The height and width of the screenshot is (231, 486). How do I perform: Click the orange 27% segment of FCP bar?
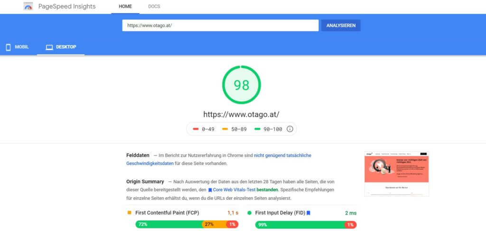pos(214,224)
